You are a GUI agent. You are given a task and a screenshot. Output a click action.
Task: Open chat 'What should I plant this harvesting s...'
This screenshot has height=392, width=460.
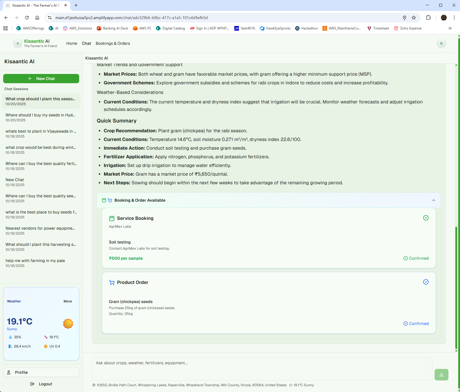[41, 247]
